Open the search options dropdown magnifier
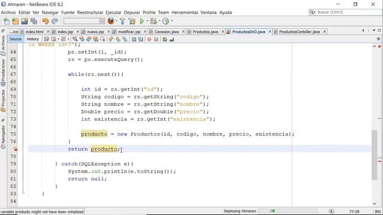 tap(312, 12)
